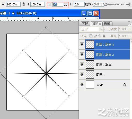The image size is (132, 119).
Task: Toggle visibility of the 背景 layer
Action: (82, 84)
